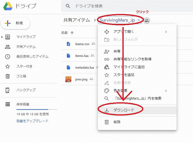193x143 pixels.
Task: Click 容量をアップグレード link
Action: pyautogui.click(x=33, y=121)
